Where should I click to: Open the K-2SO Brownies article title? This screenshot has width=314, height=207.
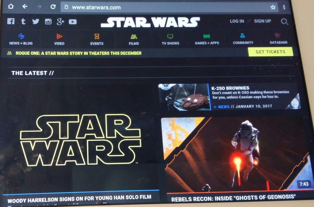[x=230, y=88]
